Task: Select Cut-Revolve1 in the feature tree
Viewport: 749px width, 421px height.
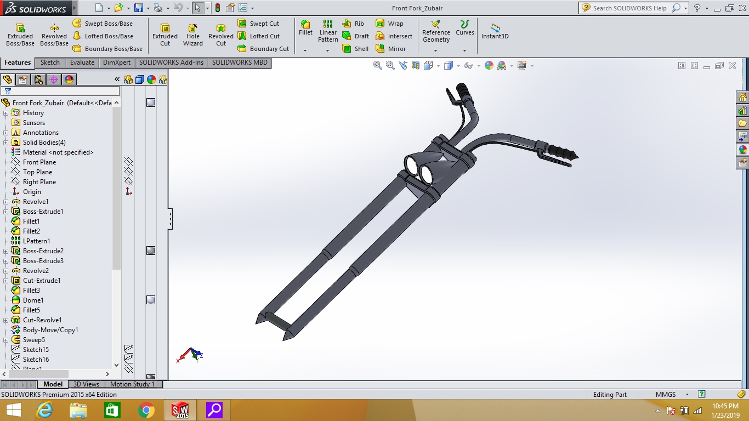Action: (x=42, y=320)
